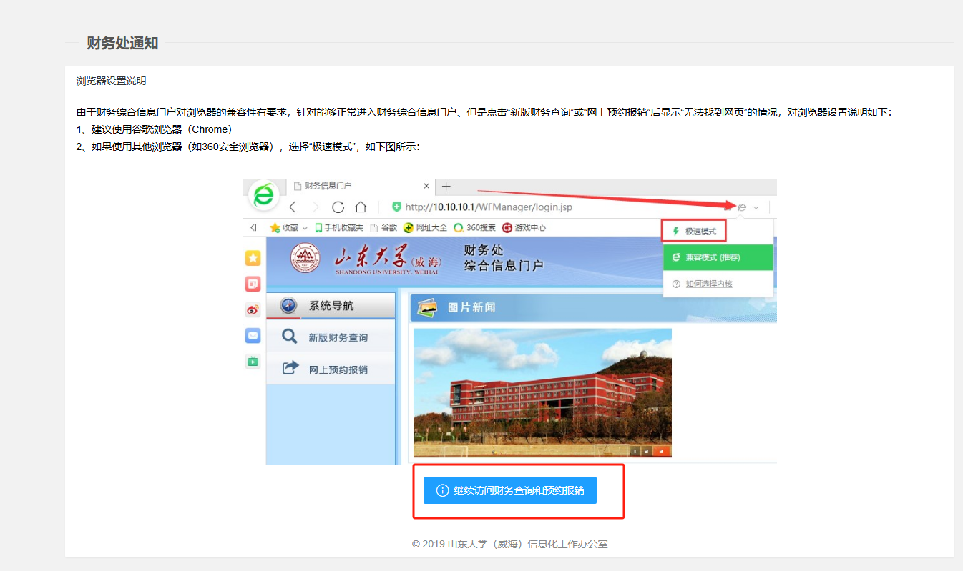This screenshot has height=571, width=963.
Task: Click the 游戏中心 bookmark
Action: 524,227
